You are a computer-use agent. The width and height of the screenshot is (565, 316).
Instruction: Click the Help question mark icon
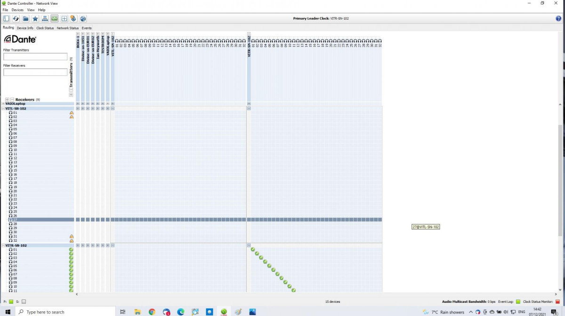pos(558,18)
